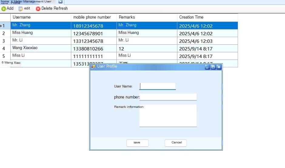Click the User Profile dialog icon
Viewport: 285px width, 168px height.
tap(93, 67)
